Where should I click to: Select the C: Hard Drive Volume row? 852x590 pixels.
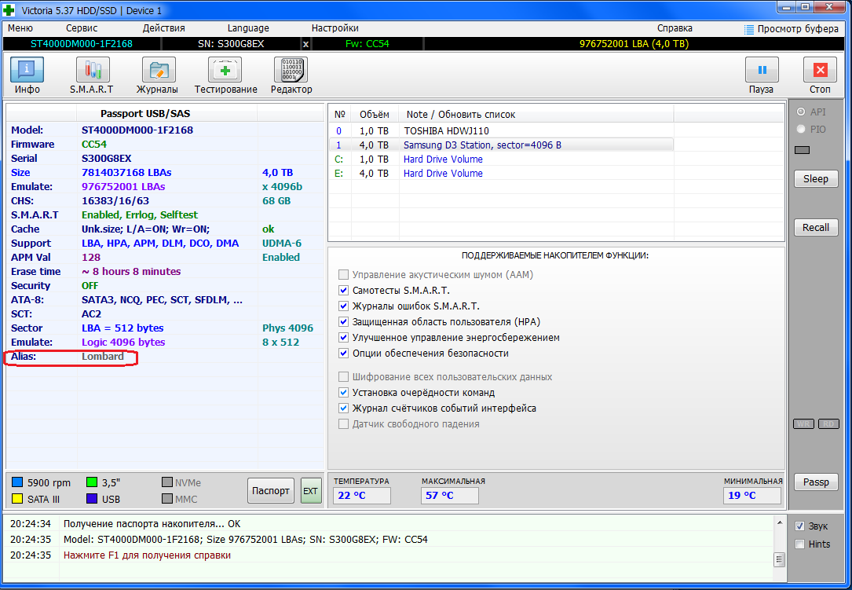point(501,159)
